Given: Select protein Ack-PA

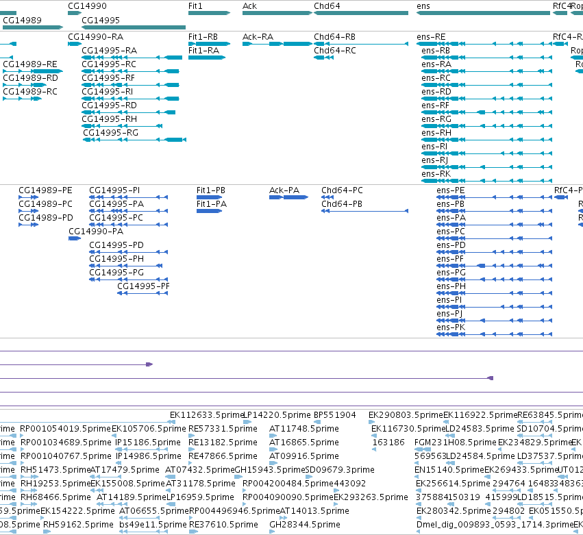Looking at the screenshot, I should tap(284, 190).
